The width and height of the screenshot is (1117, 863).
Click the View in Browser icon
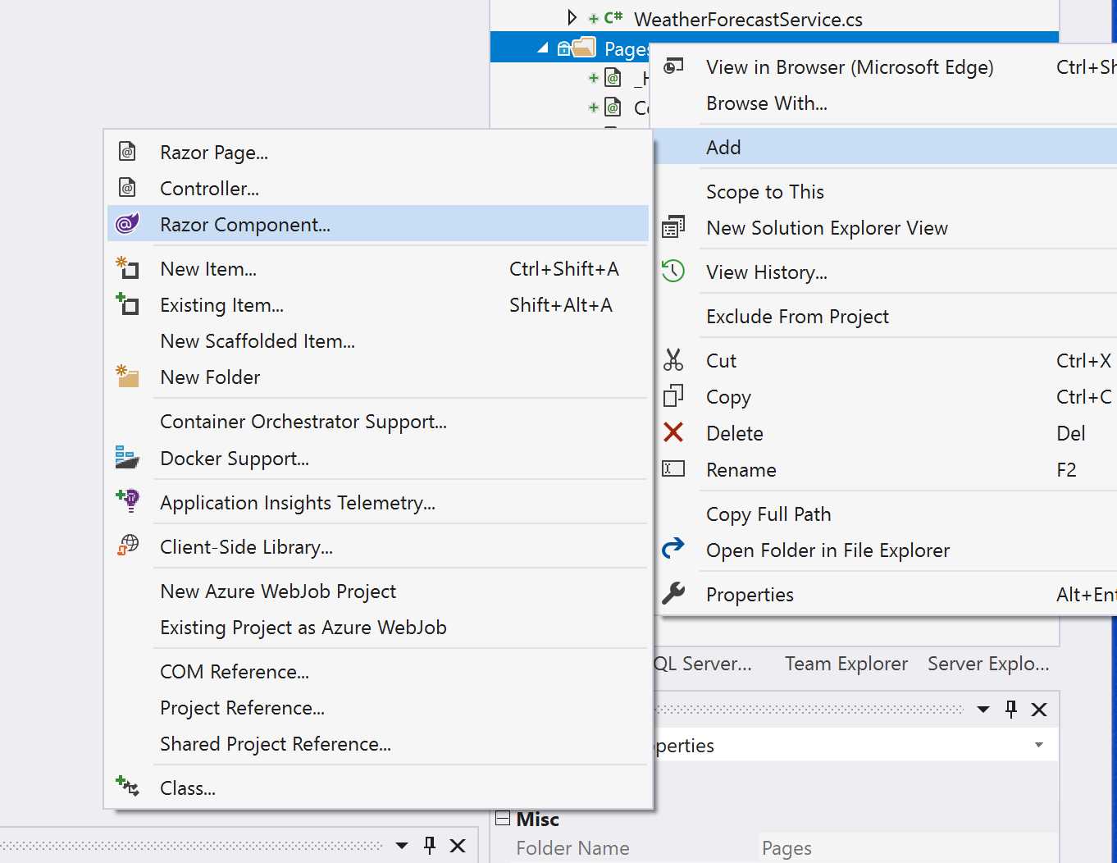673,66
